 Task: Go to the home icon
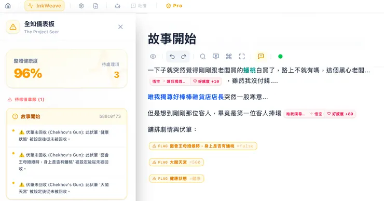(x=8, y=6)
